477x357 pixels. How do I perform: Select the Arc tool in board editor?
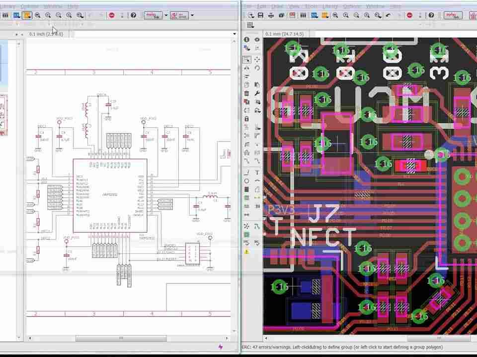point(257,181)
